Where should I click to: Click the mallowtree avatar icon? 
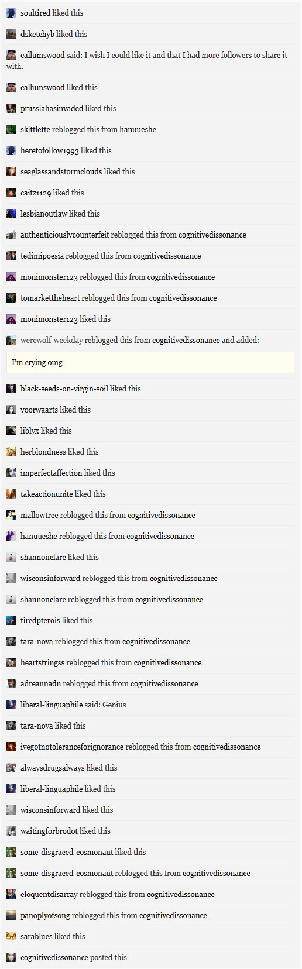[x=11, y=515]
